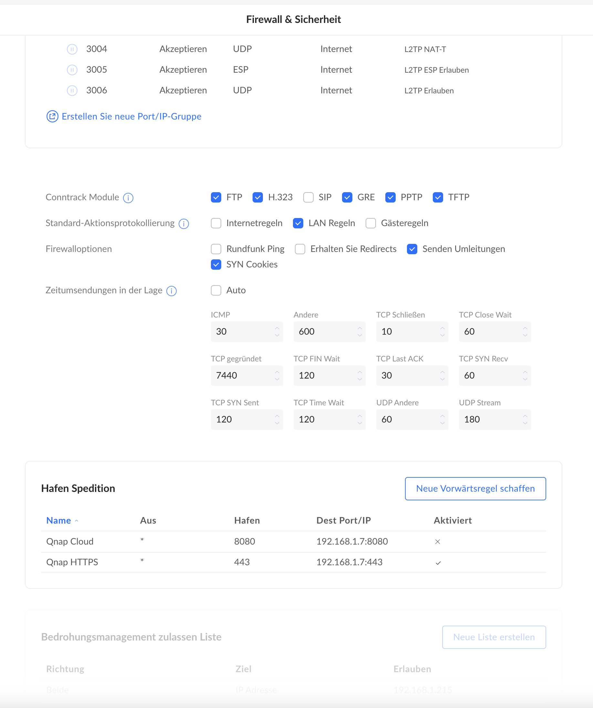This screenshot has width=593, height=708.
Task: Click port 8080 in Hafen column
Action: point(244,541)
